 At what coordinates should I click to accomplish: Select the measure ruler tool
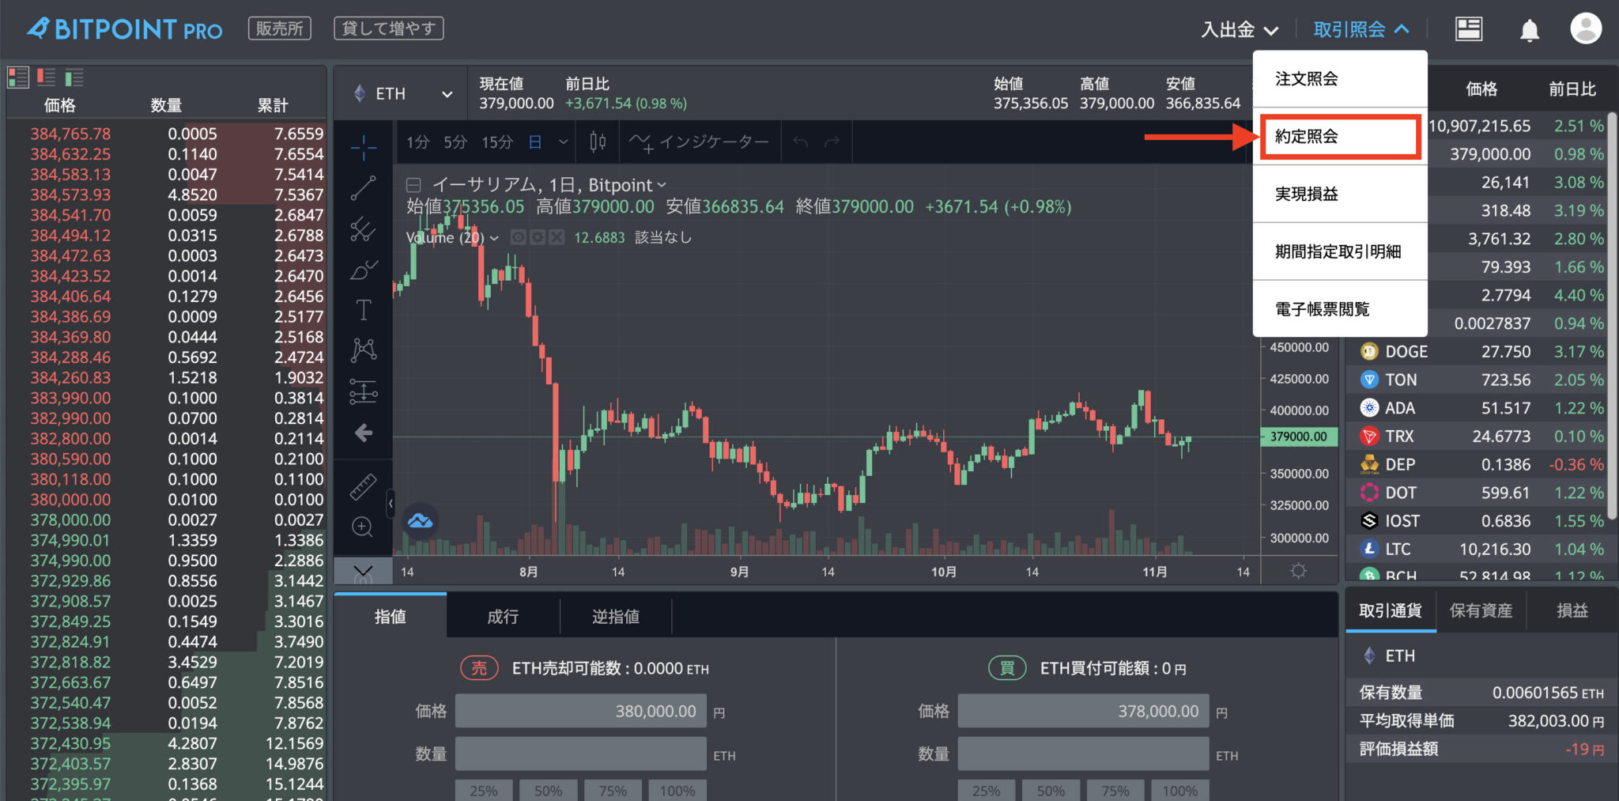pyautogui.click(x=363, y=486)
